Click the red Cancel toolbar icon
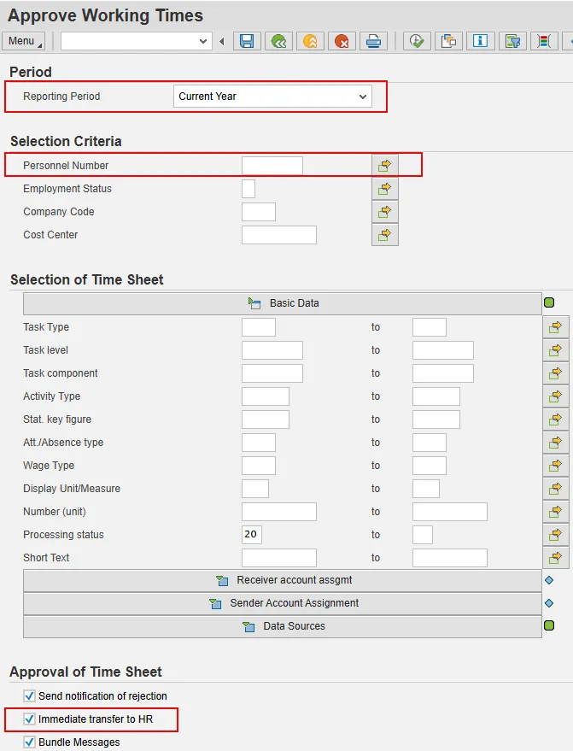The height and width of the screenshot is (751, 573). click(342, 41)
